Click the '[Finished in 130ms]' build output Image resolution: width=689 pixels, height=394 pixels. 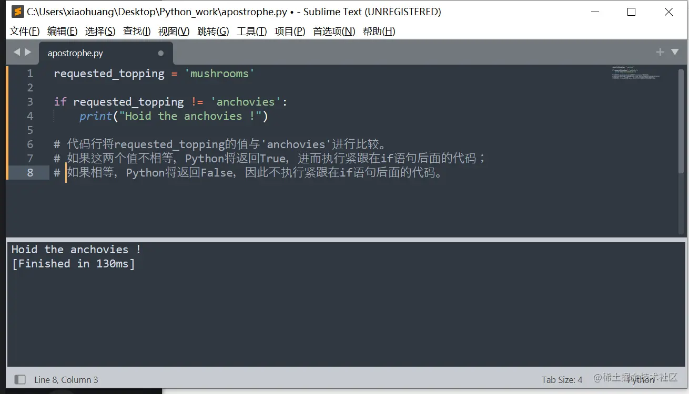73,264
